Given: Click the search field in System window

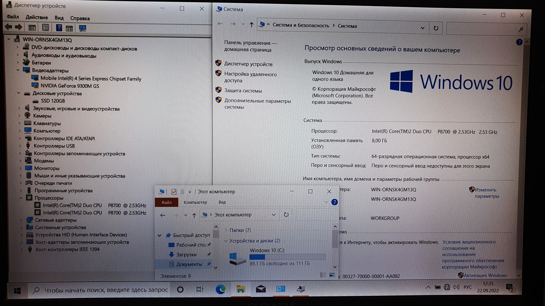Looking at the screenshot, I should pos(486,29).
